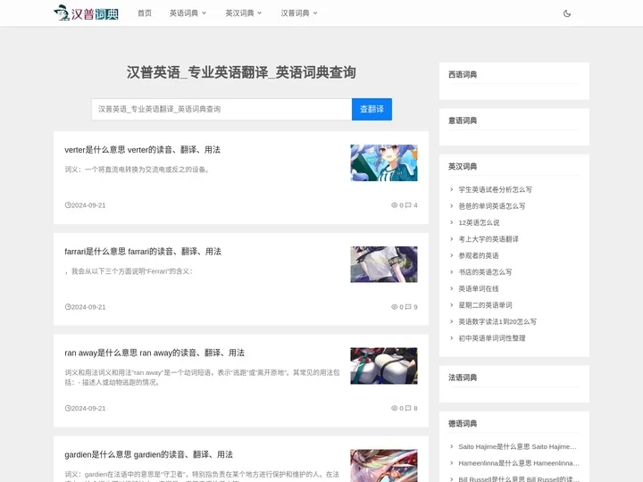Open sidebar link 12英语怎么说

click(x=479, y=222)
